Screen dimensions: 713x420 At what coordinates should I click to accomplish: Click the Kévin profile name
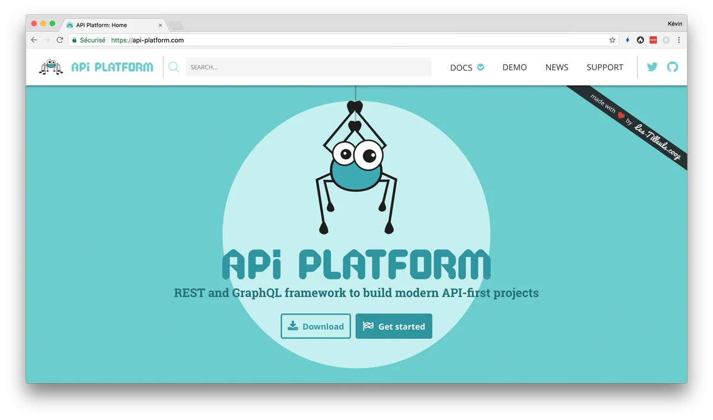[675, 24]
